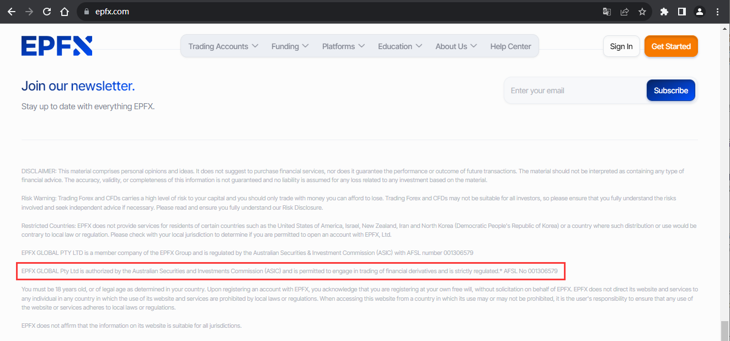Click the Risk Warning paragraph
The width and height of the screenshot is (730, 341).
(349, 203)
